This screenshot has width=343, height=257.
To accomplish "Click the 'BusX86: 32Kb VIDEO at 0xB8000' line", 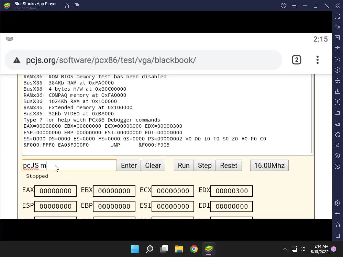I will pos(69,114).
